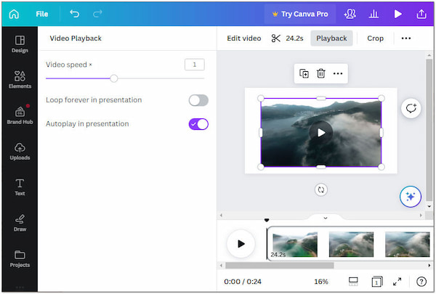Image resolution: width=436 pixels, height=294 pixels.
Task: Open the Magic assistant sparkle button
Action: (x=411, y=196)
